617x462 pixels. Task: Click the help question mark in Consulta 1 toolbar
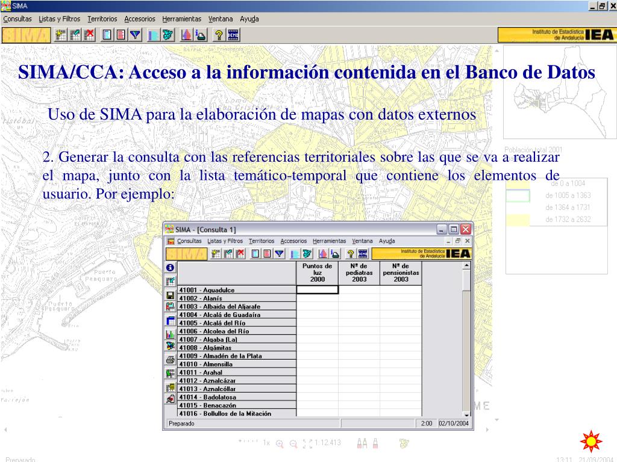click(x=351, y=254)
